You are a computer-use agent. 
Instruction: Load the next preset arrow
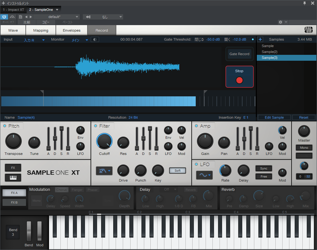(x=31, y=17)
